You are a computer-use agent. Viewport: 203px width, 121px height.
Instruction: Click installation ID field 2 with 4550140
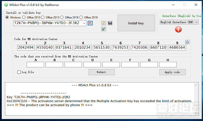coord(45,47)
